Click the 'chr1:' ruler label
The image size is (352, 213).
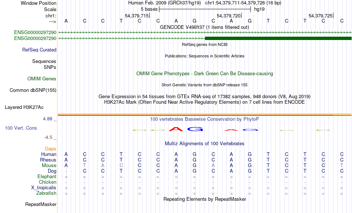(51, 16)
